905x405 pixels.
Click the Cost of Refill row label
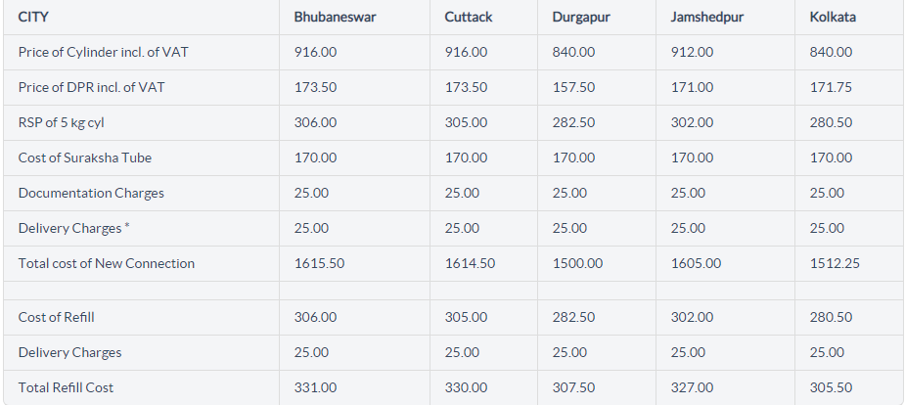pyautogui.click(x=56, y=317)
